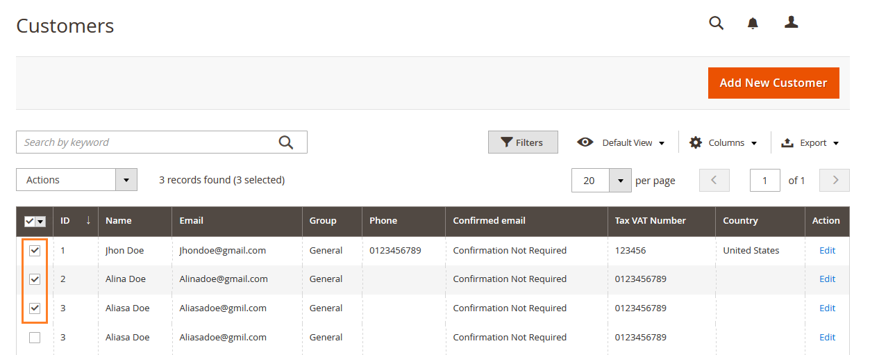Click the Alina Doe name cell
The height and width of the screenshot is (355, 870).
[x=126, y=279]
